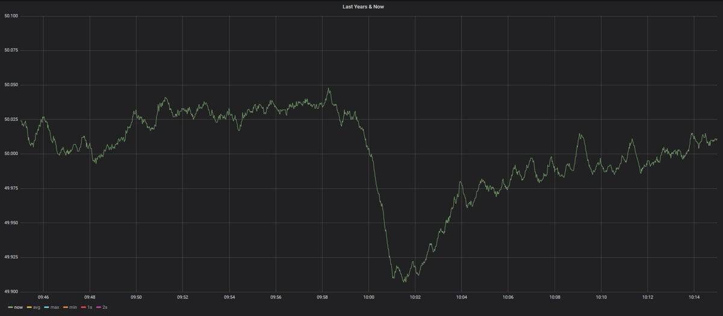Click the blue "max" legend color swatch
Viewport: 723px width, 316px height.
click(46, 307)
